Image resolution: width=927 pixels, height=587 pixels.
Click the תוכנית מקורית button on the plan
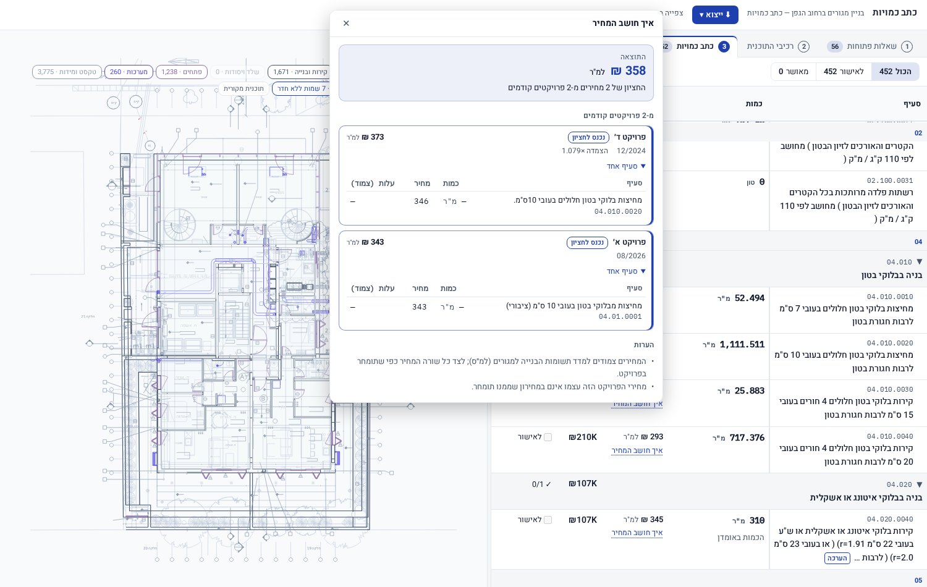click(243, 89)
